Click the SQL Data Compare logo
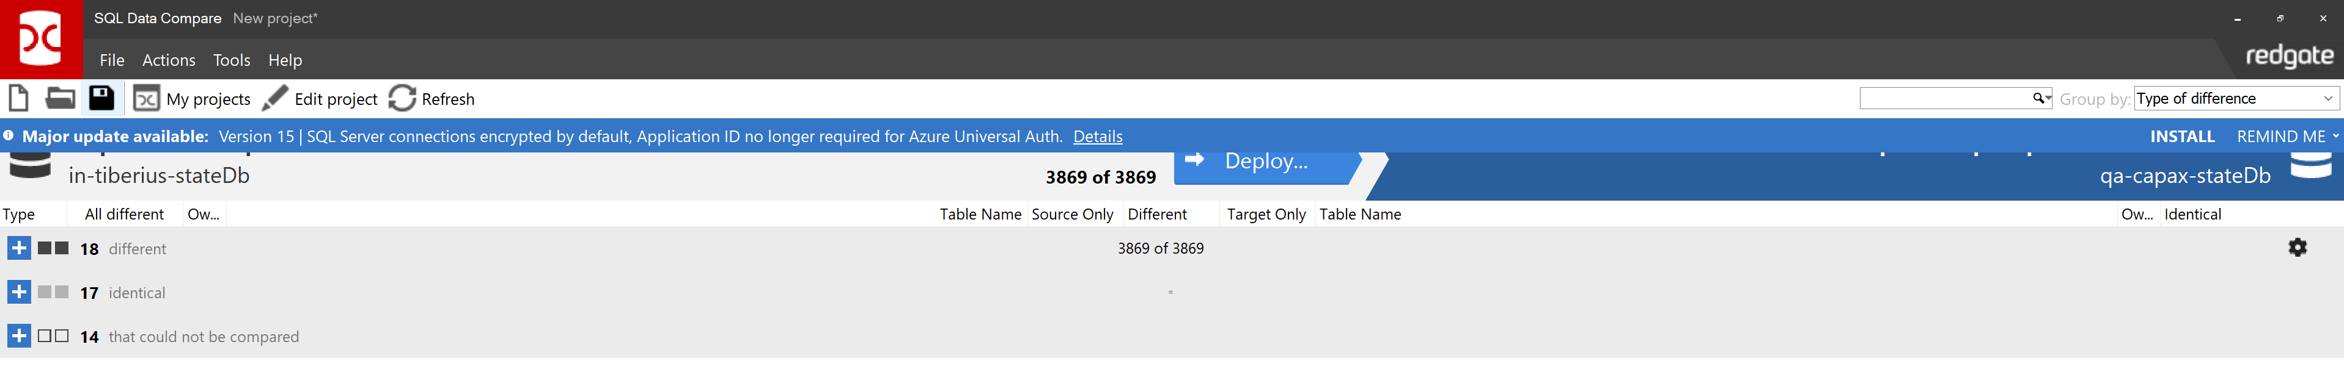This screenshot has height=372, width=2344. click(41, 39)
